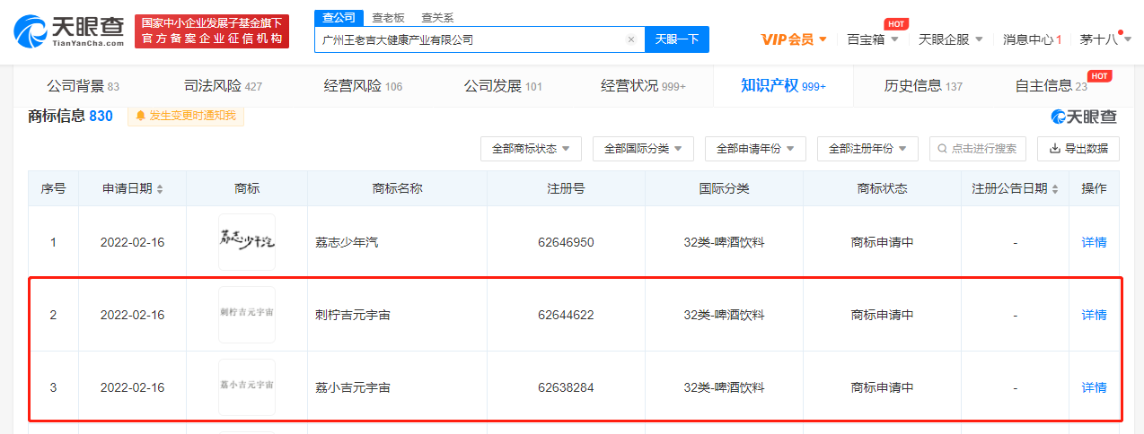Click 发生变更时通知我 button

click(x=186, y=116)
